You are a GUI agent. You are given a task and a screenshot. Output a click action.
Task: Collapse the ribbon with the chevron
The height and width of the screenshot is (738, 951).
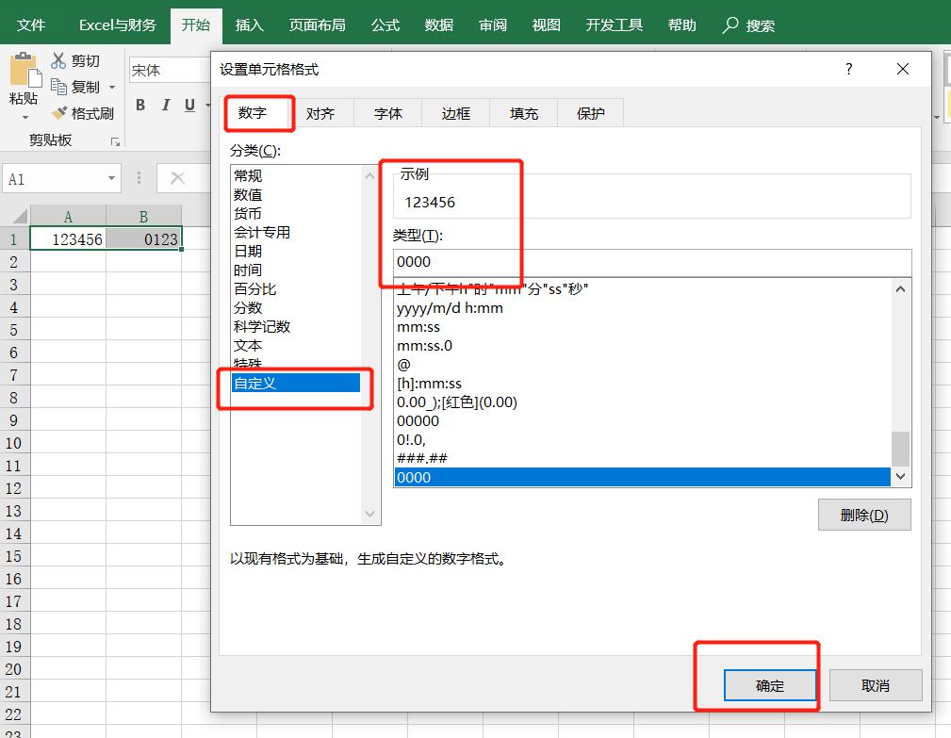tap(937, 117)
